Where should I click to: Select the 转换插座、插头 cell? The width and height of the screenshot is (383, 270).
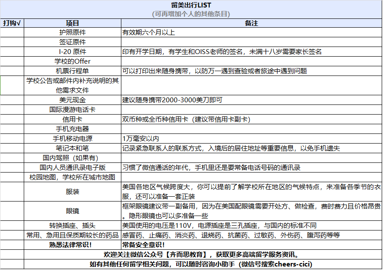point(73,225)
